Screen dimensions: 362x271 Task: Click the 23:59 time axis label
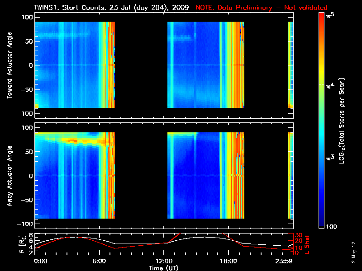click(284, 261)
